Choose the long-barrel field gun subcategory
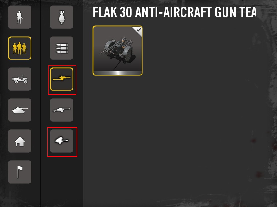 click(x=62, y=110)
